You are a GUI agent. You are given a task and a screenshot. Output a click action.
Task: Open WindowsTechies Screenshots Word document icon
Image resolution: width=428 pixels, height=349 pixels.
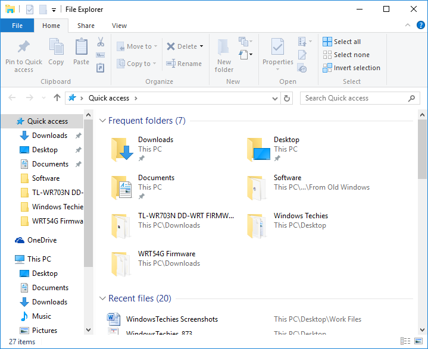click(114, 319)
